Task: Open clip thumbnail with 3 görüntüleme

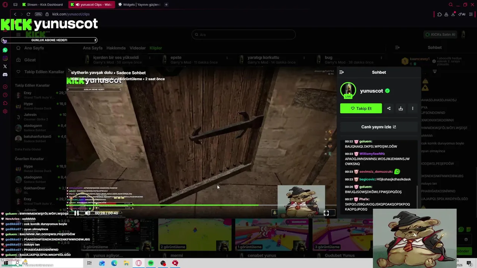Action: coord(342,235)
